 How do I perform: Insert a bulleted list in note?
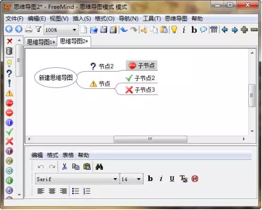(75, 191)
